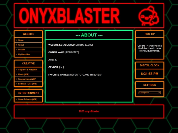The image size is (178, 133).
Task: Click the red pixel mascot logo
Action: [149, 16]
